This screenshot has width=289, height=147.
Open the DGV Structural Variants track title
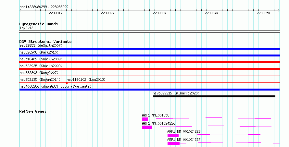(x=45, y=42)
